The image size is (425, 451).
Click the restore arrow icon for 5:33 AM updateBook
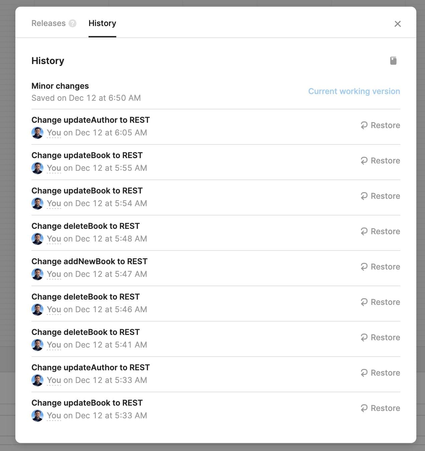pyautogui.click(x=364, y=408)
